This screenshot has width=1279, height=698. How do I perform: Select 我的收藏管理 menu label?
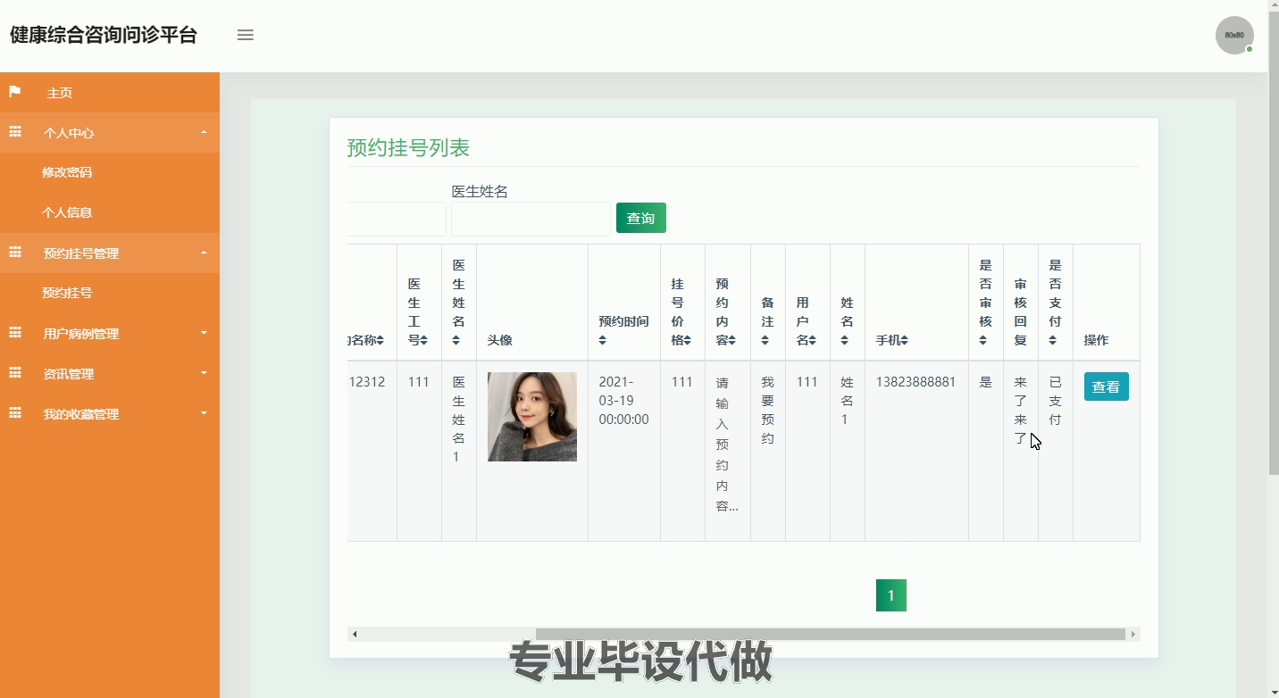pyautogui.click(x=81, y=414)
